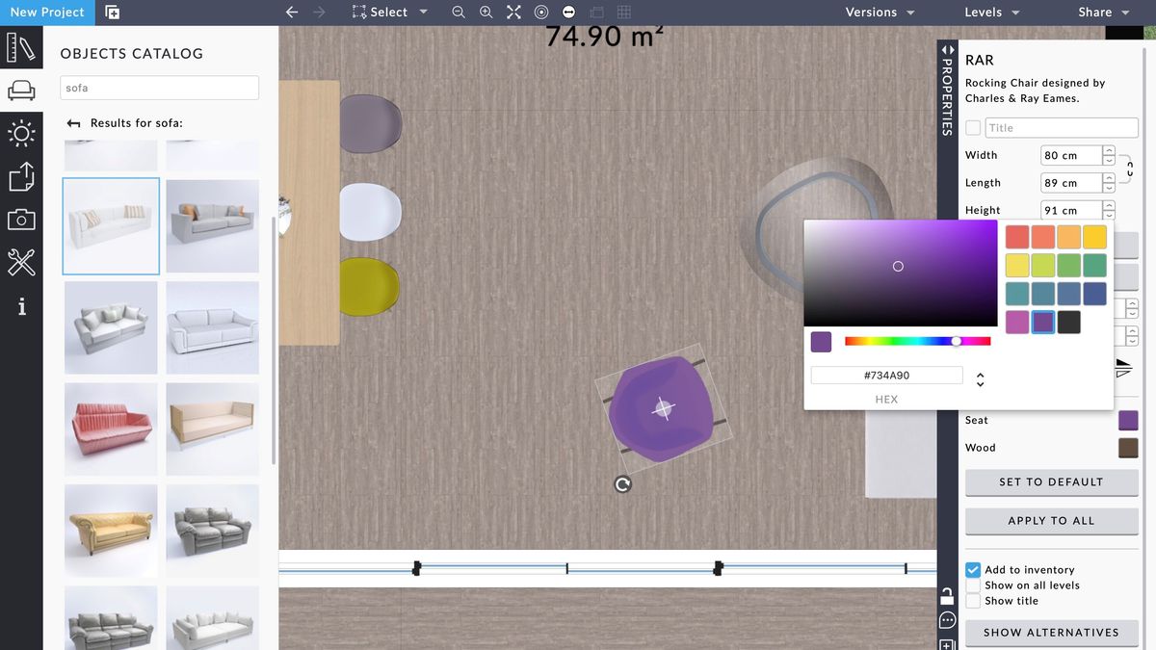Toggle the grid icon in toolbar
This screenshot has height=650, width=1156.
click(622, 13)
